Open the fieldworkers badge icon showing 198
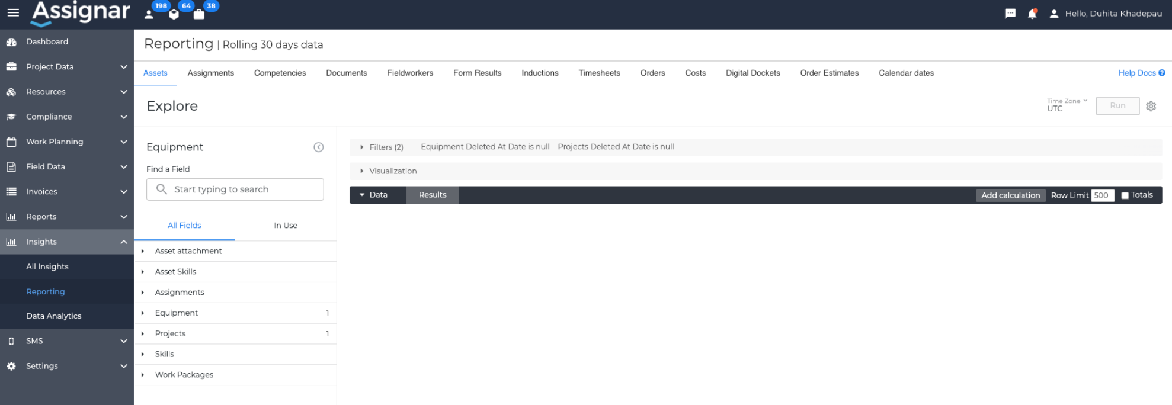 tap(149, 14)
